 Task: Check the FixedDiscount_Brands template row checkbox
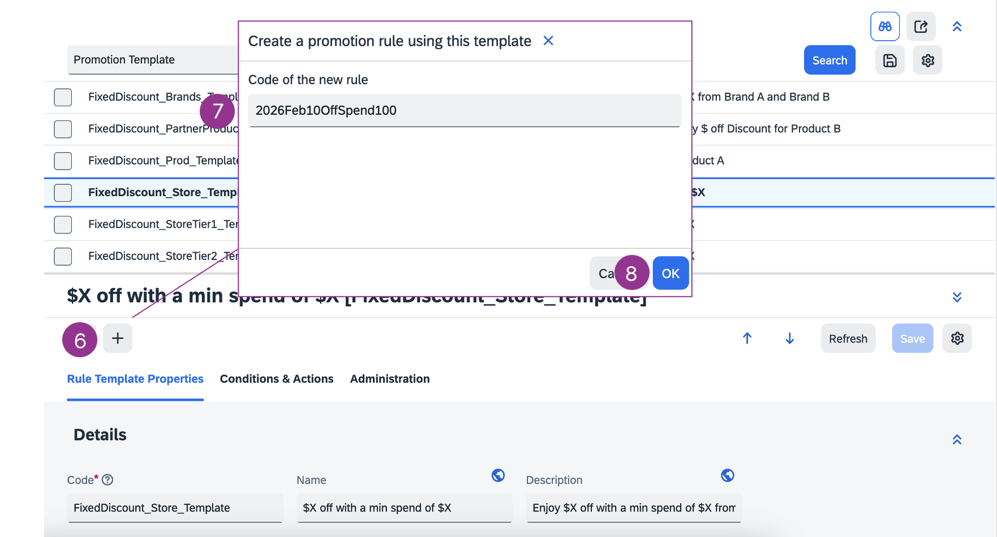click(63, 97)
